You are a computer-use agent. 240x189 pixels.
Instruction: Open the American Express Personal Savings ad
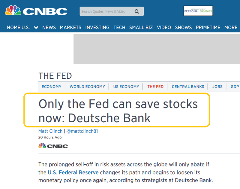198,11
